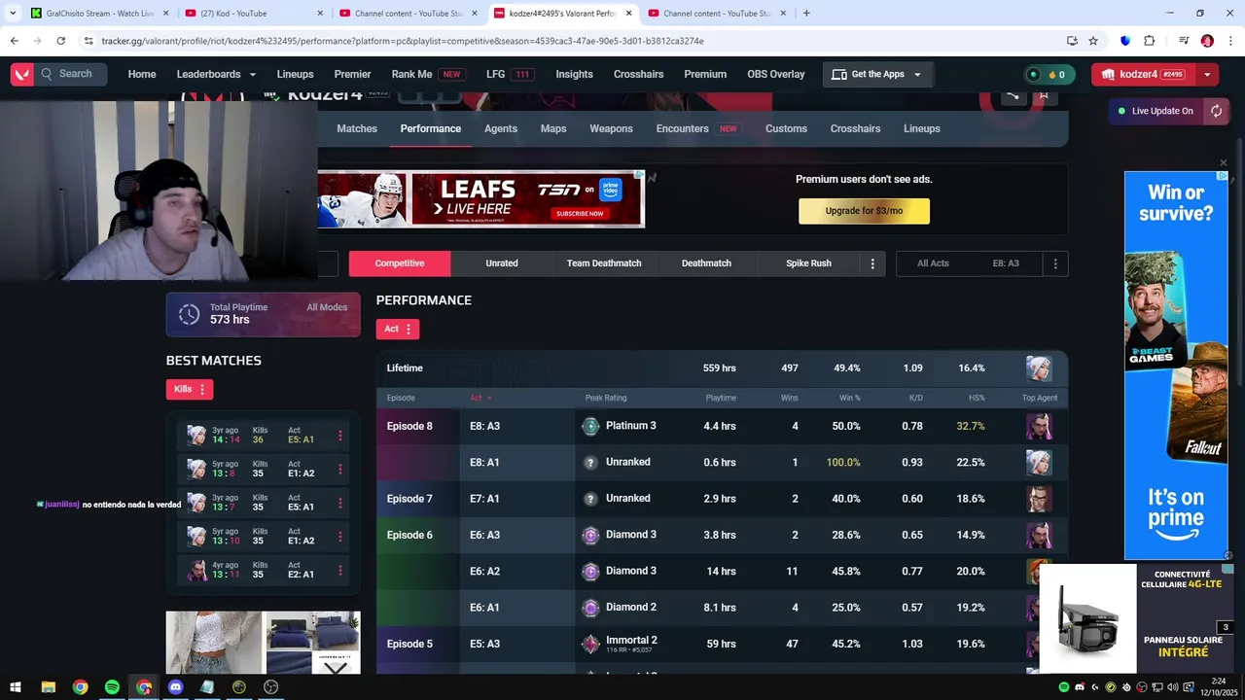Close the right sidebar Prime ad
1245x700 pixels.
1224,162
